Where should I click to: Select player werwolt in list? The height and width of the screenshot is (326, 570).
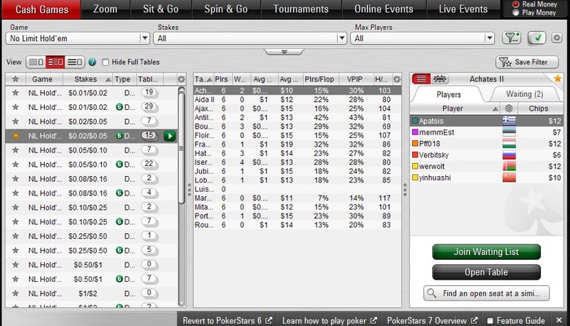(x=486, y=166)
